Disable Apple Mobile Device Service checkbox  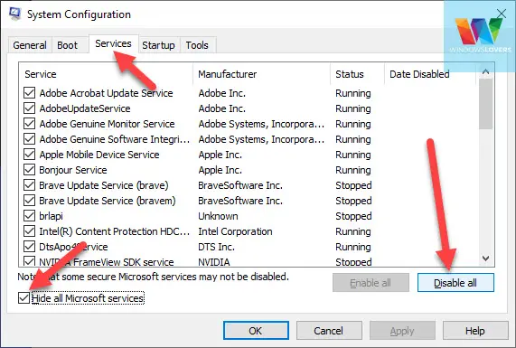point(29,155)
